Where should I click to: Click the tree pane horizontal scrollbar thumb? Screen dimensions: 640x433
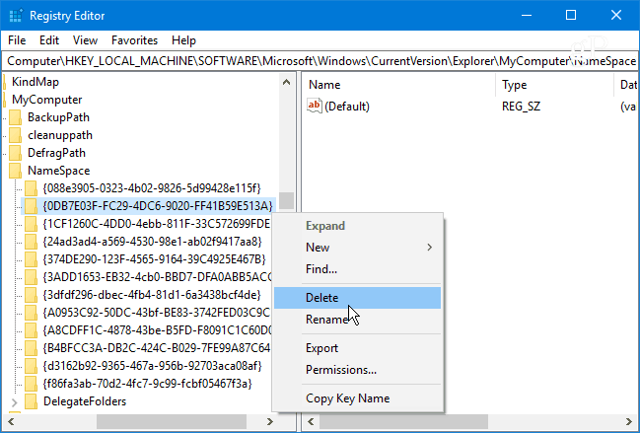click(x=172, y=421)
